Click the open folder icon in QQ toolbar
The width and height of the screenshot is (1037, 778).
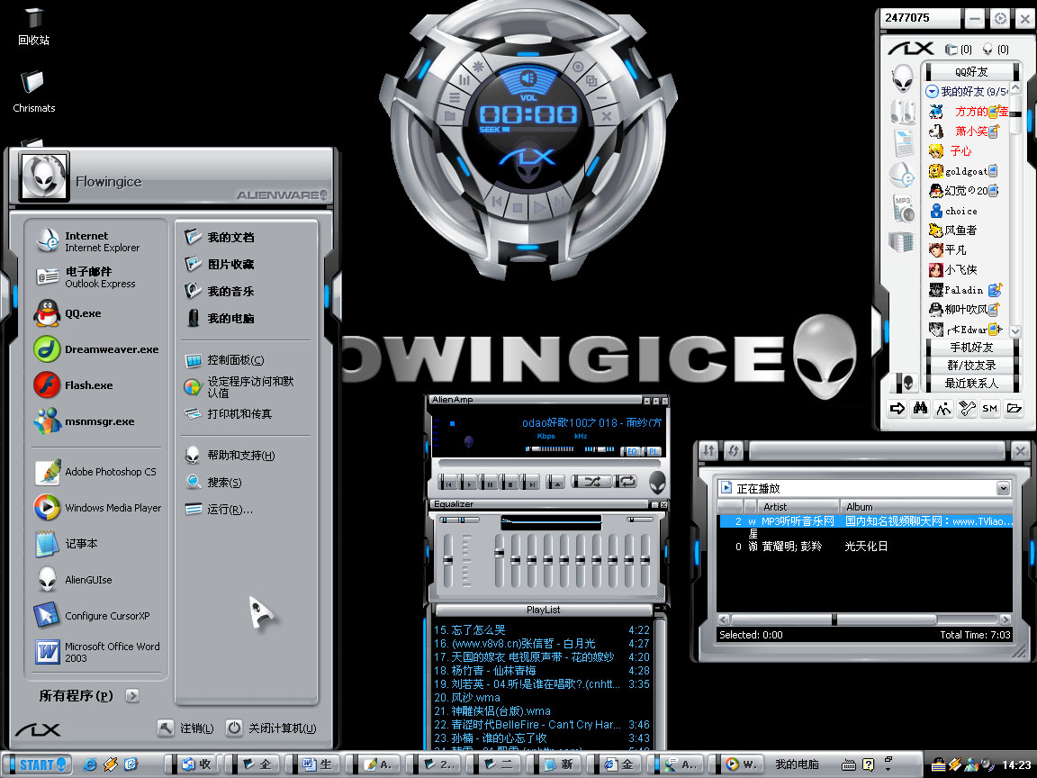(x=1014, y=408)
